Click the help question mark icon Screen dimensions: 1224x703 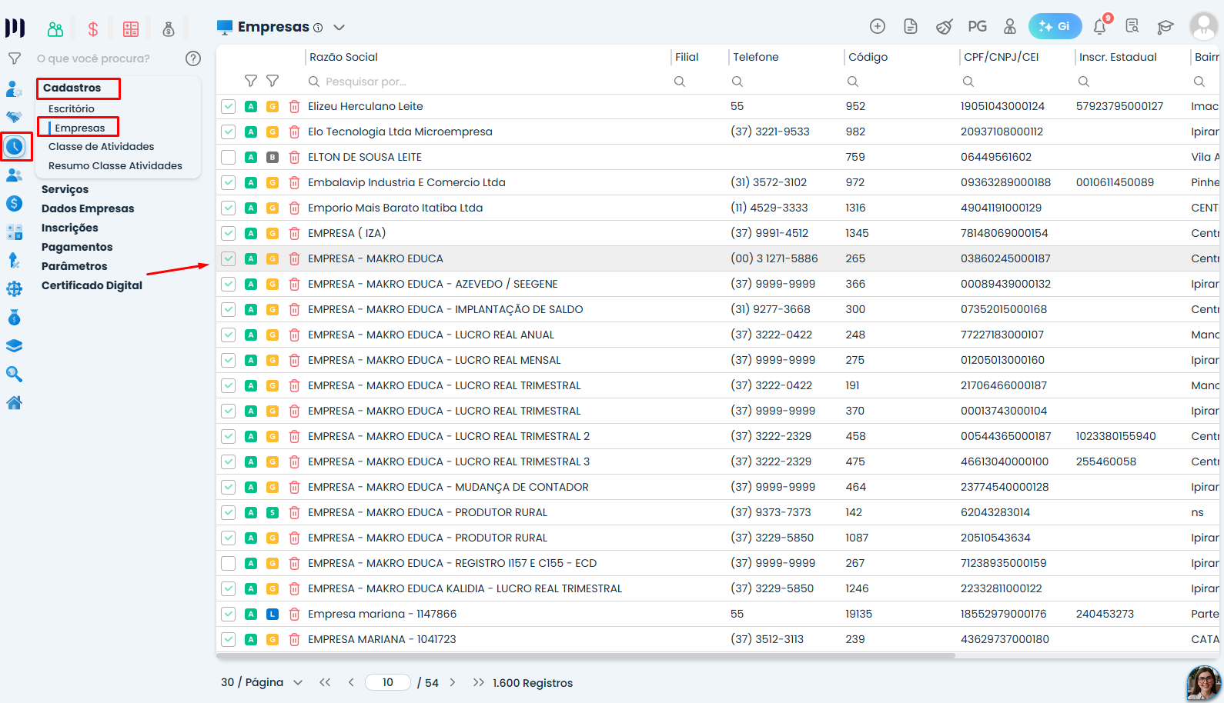(x=193, y=58)
